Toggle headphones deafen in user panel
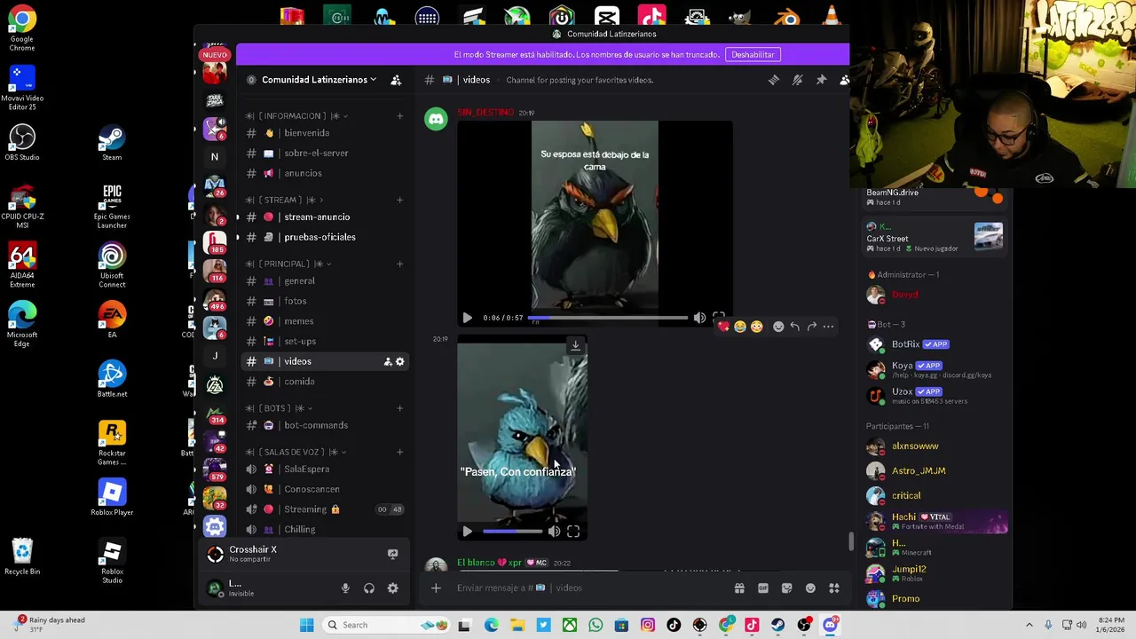The width and height of the screenshot is (1136, 639). click(369, 588)
